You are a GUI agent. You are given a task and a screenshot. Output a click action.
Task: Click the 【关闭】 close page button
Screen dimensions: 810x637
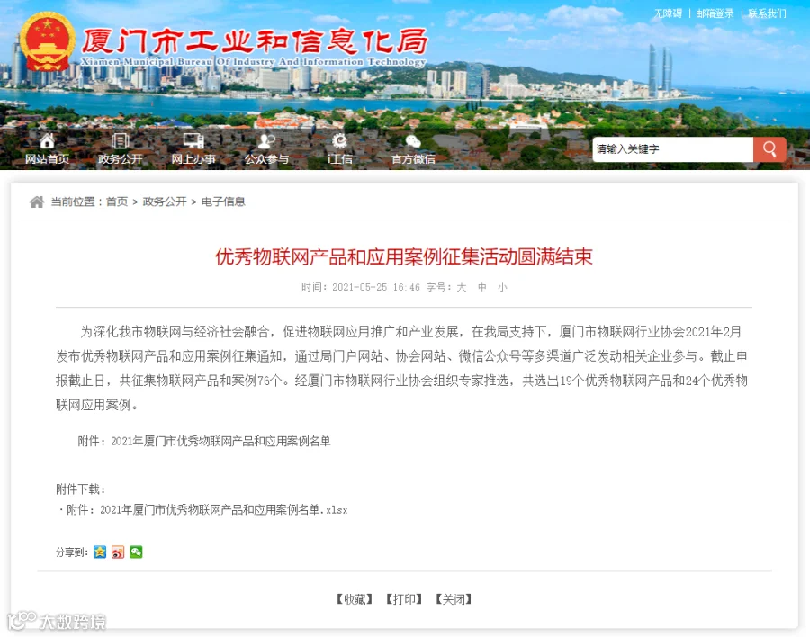[454, 599]
